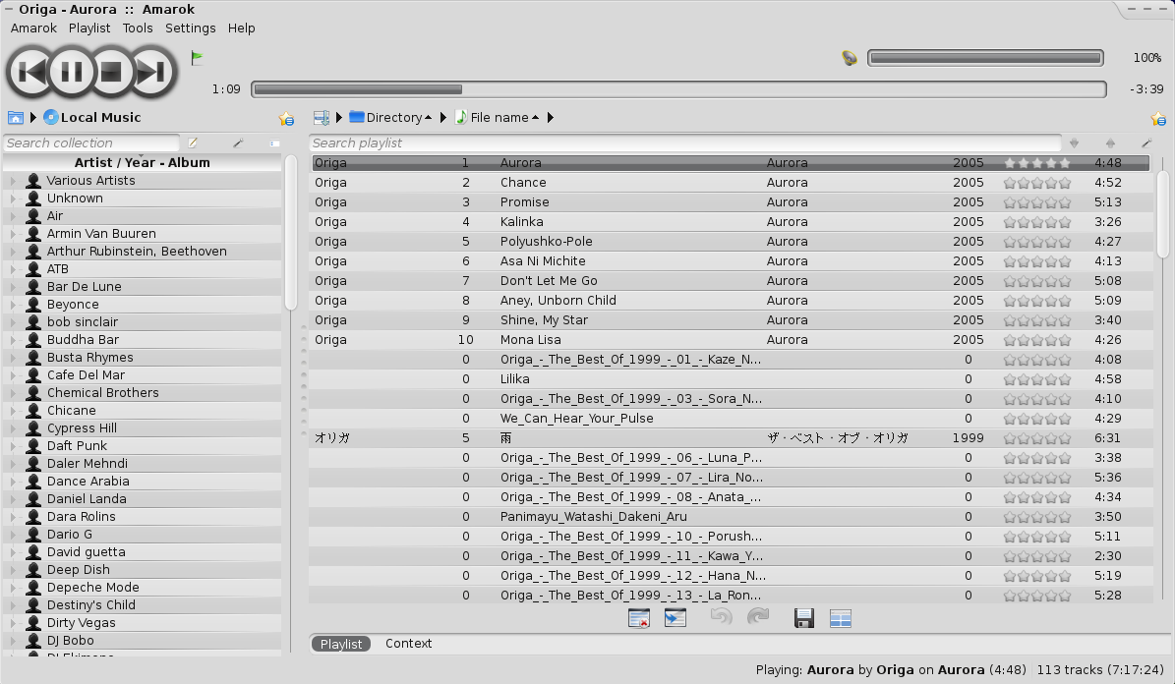Open the Tools menu
The image size is (1175, 684).
(x=138, y=28)
